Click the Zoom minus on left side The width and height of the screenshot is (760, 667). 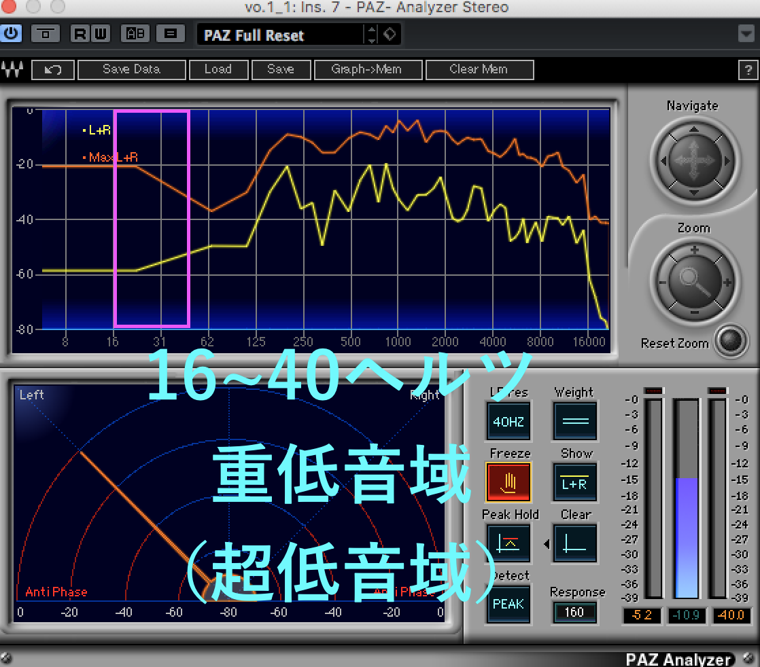663,283
